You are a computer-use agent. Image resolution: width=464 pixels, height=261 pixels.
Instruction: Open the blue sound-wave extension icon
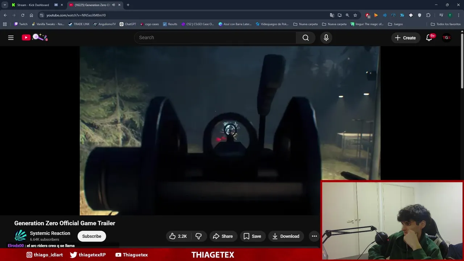point(385,15)
